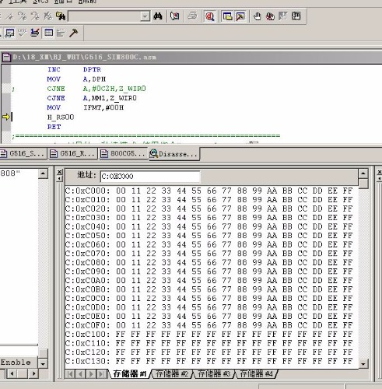382x389 pixels.
Task: Click the binoculars Find icon
Action: click(x=158, y=16)
